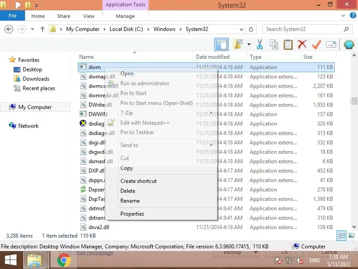Switch to Details view in the status bar
The height and width of the screenshot is (269, 358).
point(341,236)
